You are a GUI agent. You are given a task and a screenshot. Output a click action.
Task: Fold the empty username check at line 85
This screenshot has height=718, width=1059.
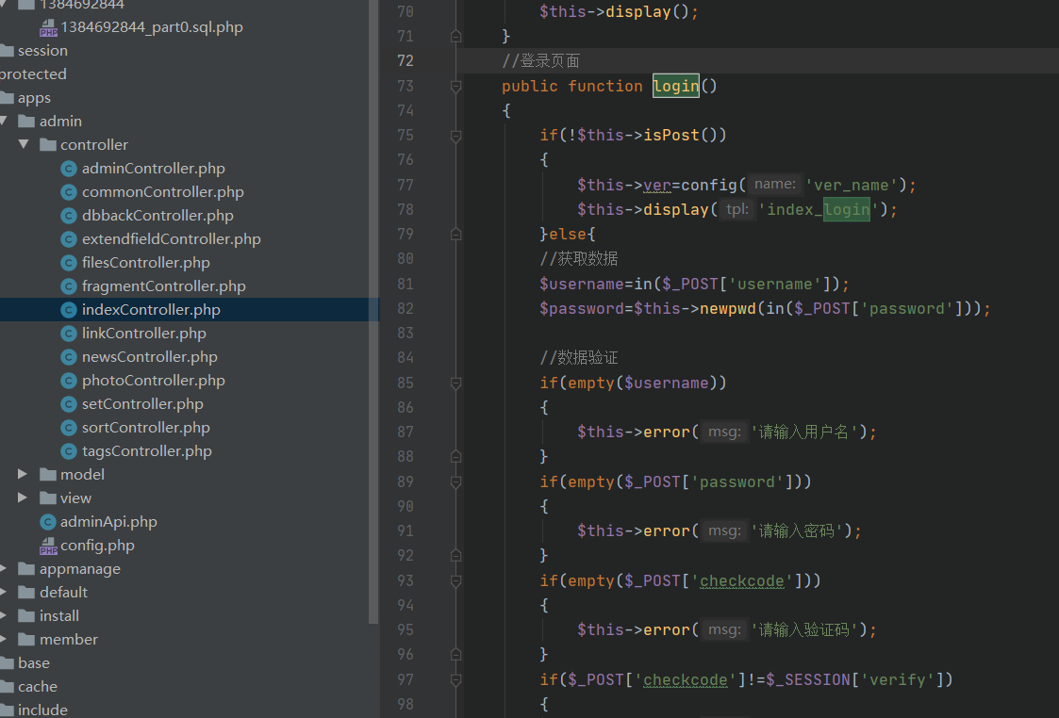click(455, 383)
